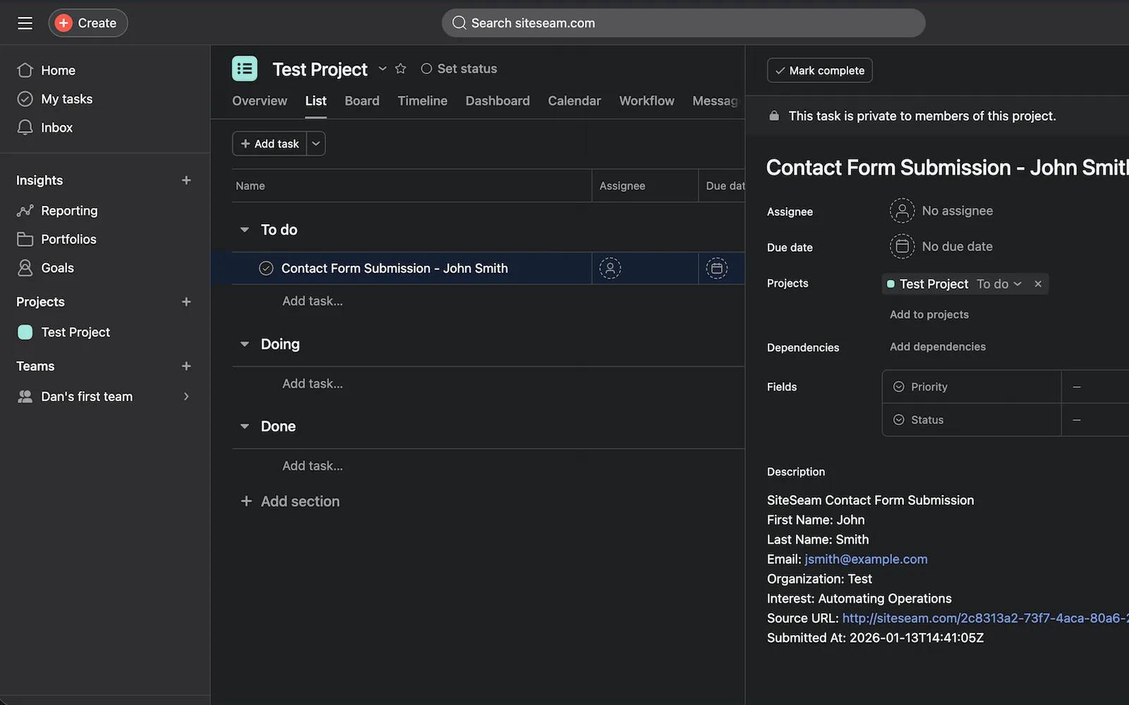
Task: Click the Inbox bell icon
Action: coord(25,128)
